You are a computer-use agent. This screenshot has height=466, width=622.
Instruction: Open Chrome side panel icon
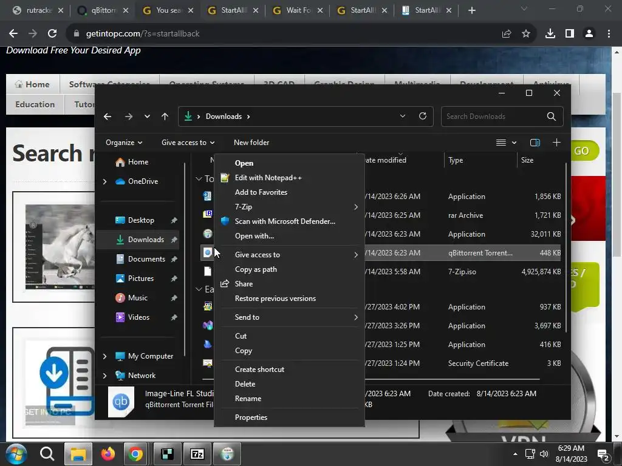570,34
